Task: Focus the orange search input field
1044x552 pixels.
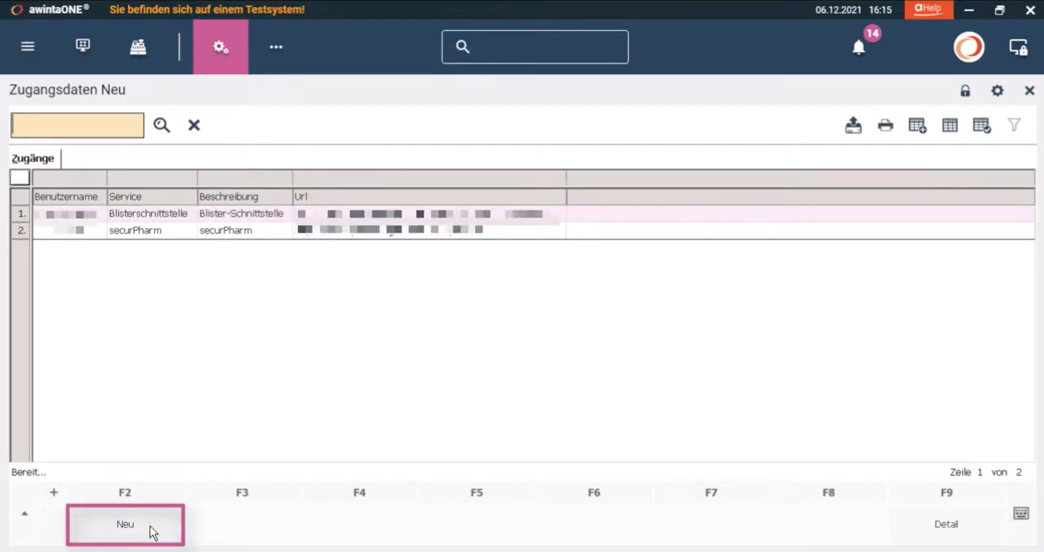Action: pyautogui.click(x=77, y=125)
